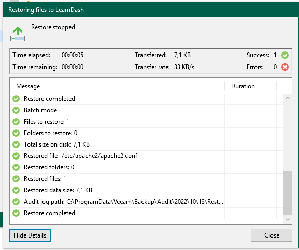
Task: Click the Time elapsed value 00:00:05
Action: tap(73, 55)
